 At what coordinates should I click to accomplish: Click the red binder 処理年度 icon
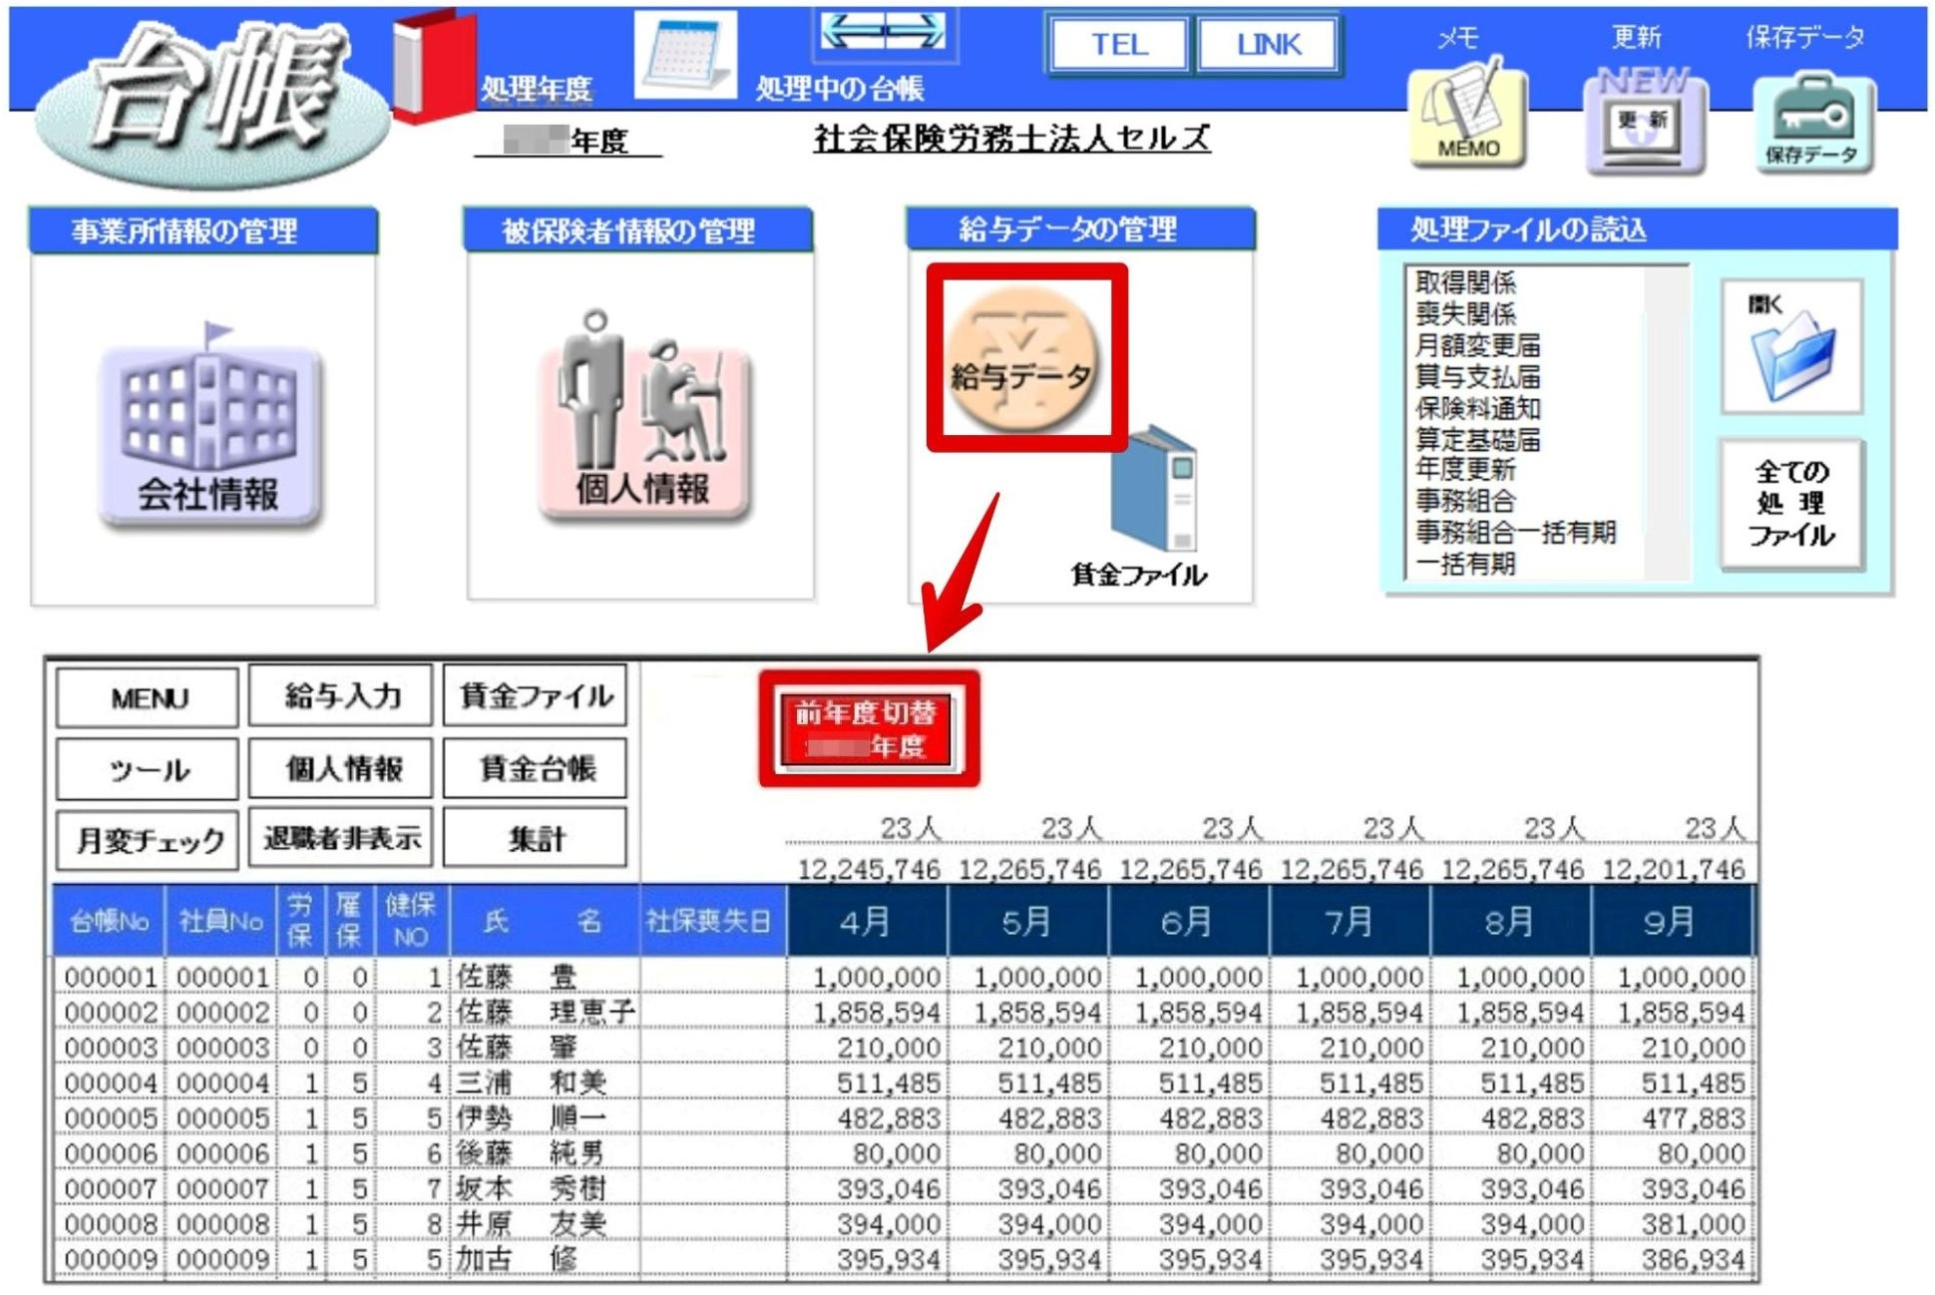pyautogui.click(x=433, y=65)
